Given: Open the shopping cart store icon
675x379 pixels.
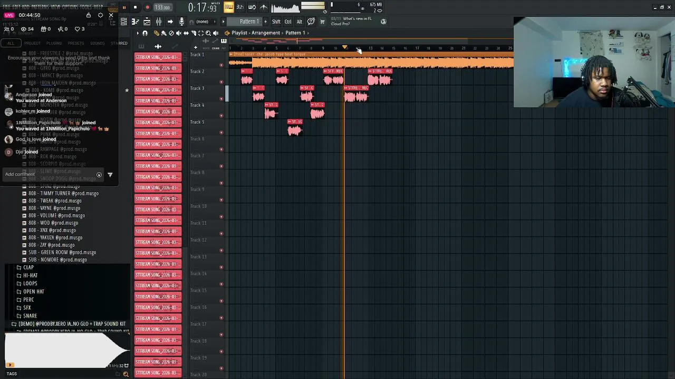Looking at the screenshot, I should click(322, 22).
